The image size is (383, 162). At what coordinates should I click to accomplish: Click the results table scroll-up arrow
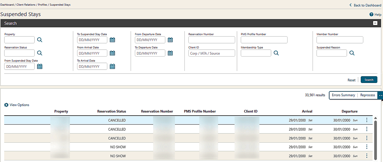[x=376, y=118]
